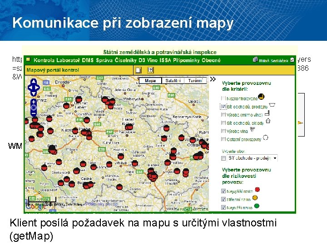
Task: Click the red marker near Tábor
Action: [94, 167]
